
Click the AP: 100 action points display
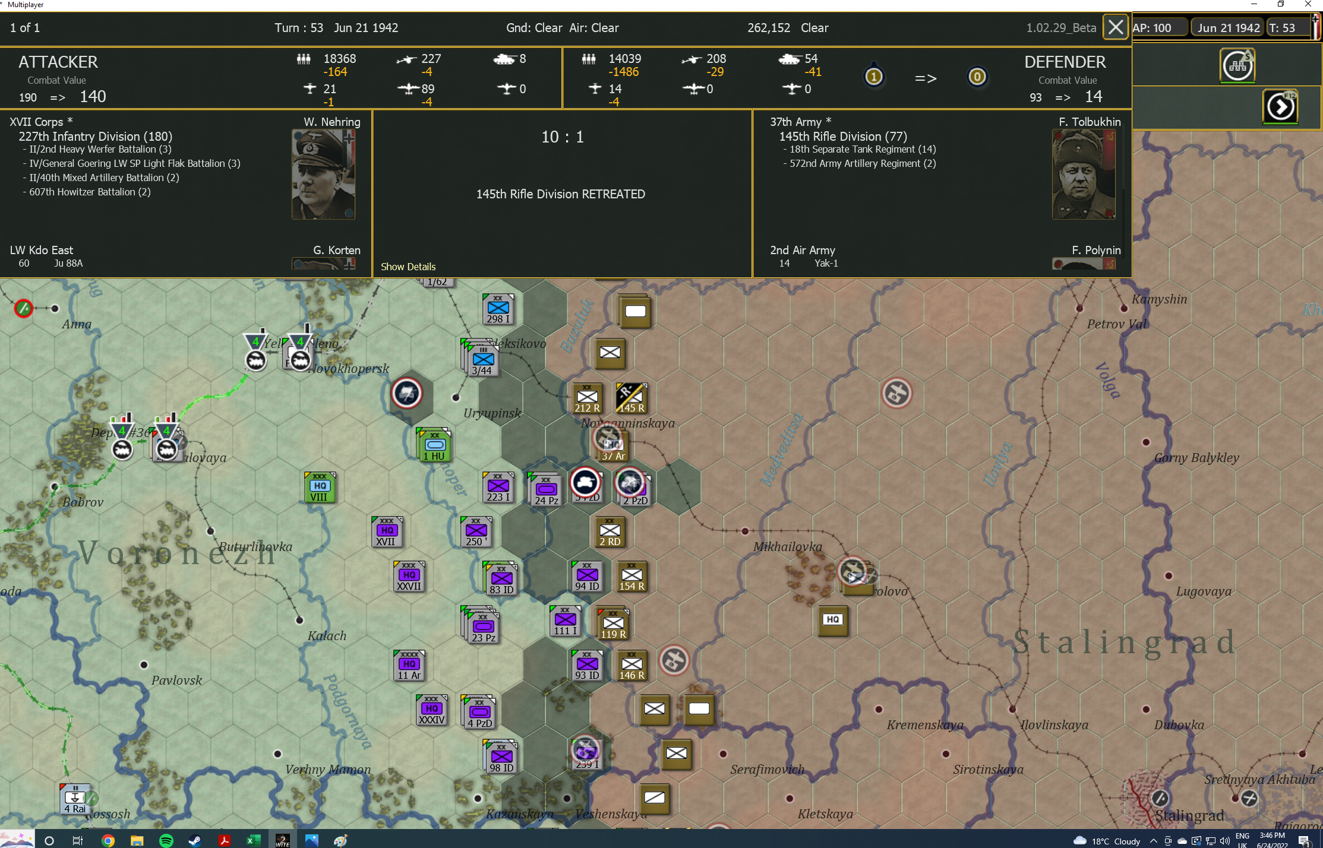coord(1159,27)
